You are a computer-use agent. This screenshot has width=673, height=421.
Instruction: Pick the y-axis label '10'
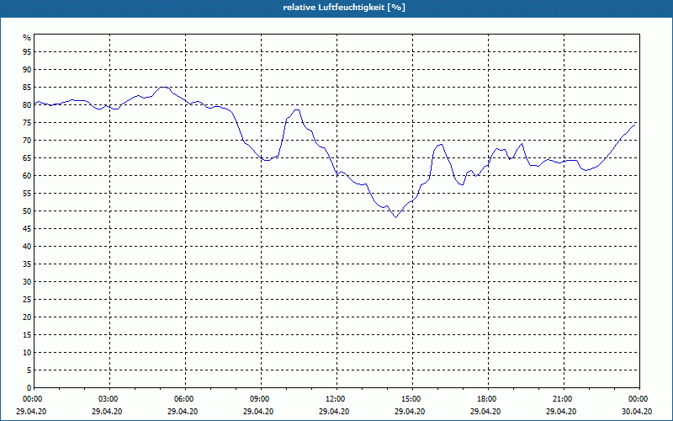tap(27, 353)
